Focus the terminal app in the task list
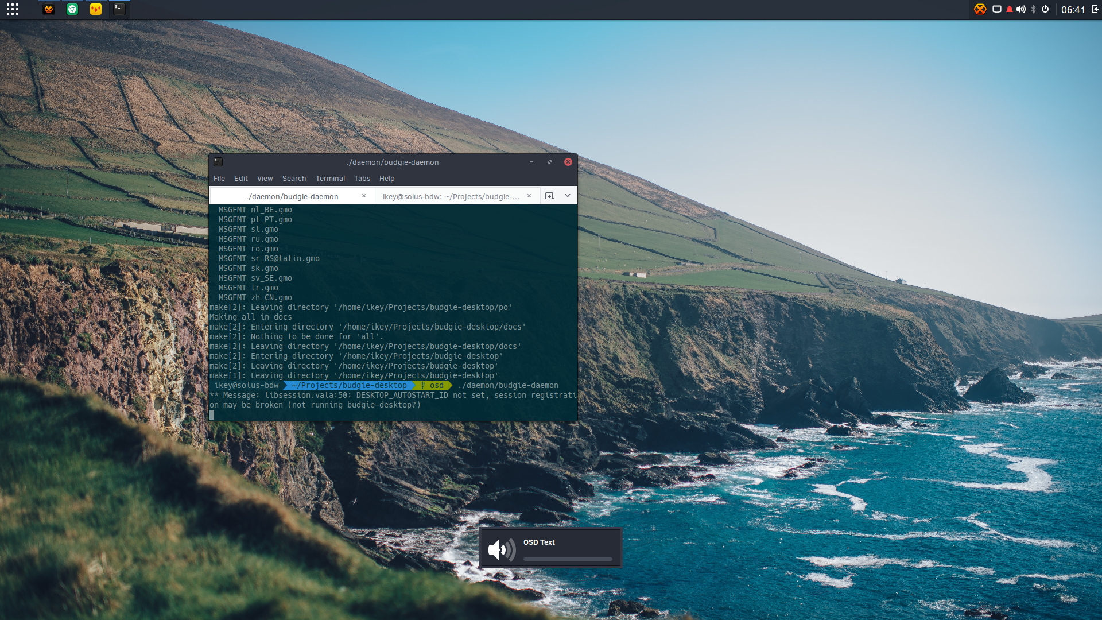This screenshot has height=620, width=1102. click(x=119, y=9)
